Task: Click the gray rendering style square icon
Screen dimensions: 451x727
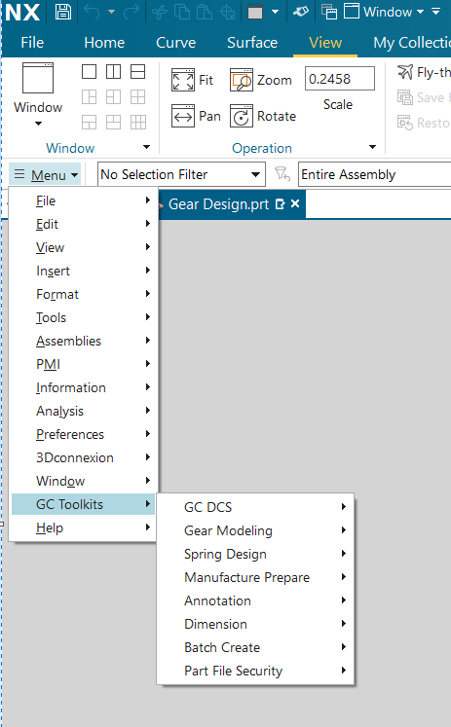Action: coord(255,12)
